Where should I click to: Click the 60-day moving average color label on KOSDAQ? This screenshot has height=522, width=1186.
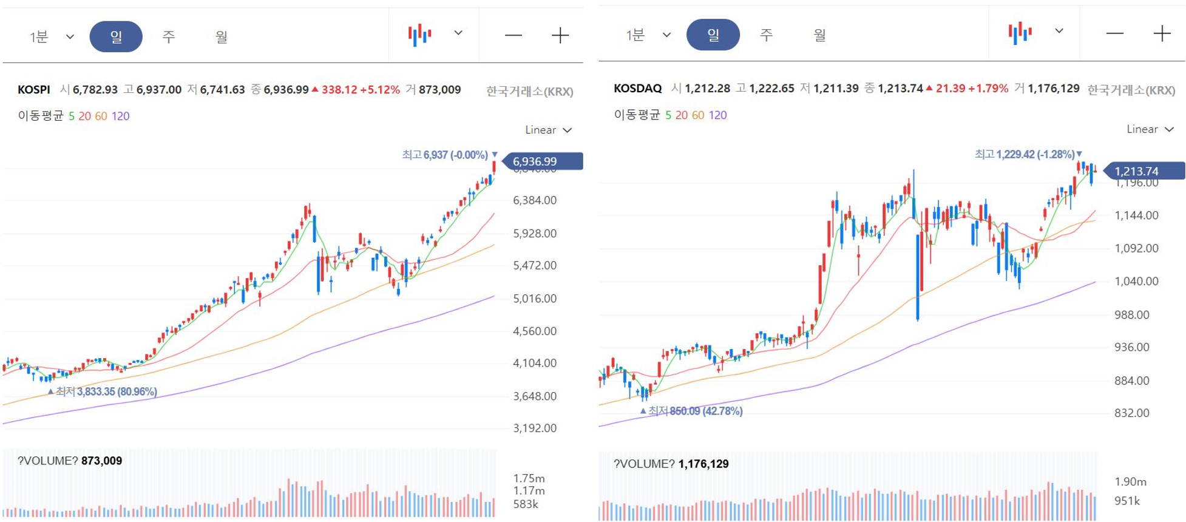[698, 115]
